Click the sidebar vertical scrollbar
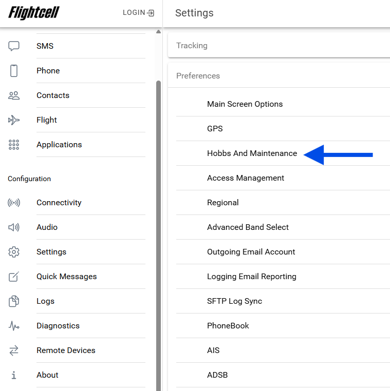 point(158,231)
